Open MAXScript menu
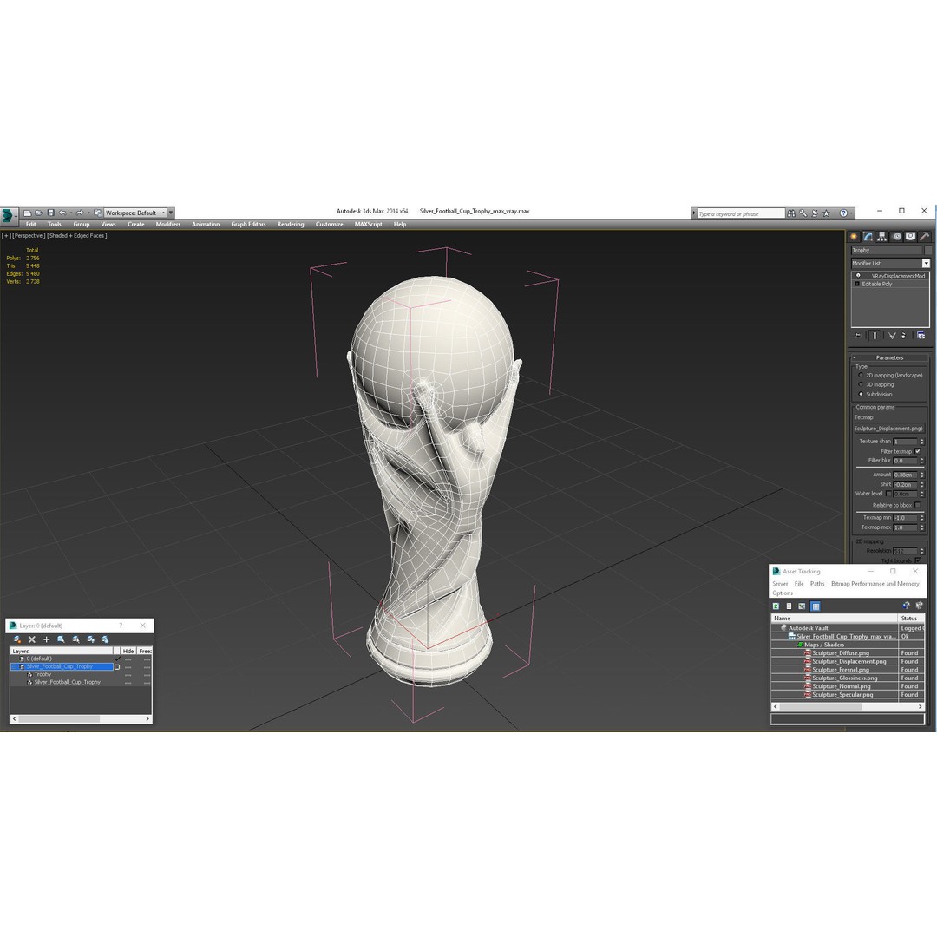 [368, 225]
